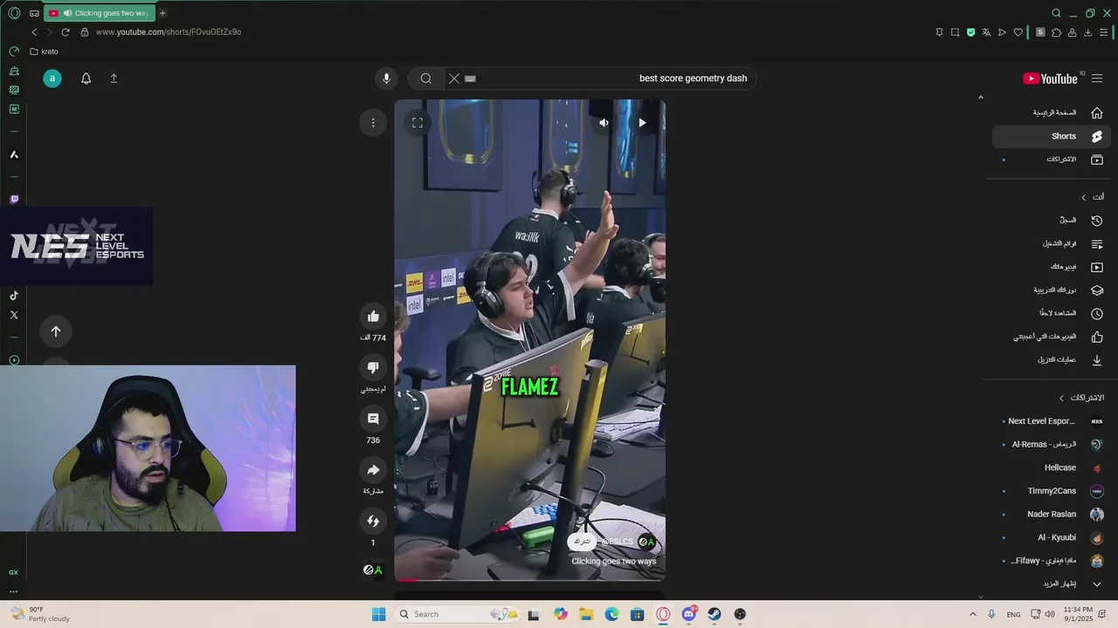Select Shorts in YouTube sidebar

(x=1052, y=136)
